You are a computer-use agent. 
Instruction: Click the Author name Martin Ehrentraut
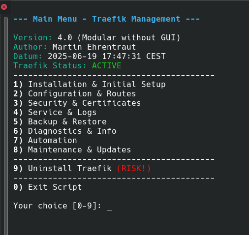tap(94, 47)
